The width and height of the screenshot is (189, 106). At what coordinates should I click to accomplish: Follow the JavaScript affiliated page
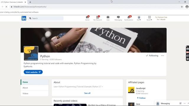tap(141, 98)
